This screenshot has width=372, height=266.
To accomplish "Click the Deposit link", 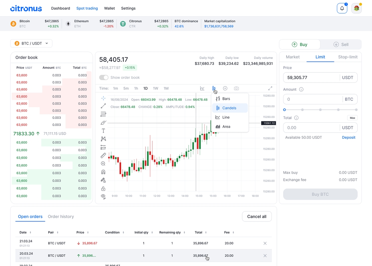I will point(348,137).
